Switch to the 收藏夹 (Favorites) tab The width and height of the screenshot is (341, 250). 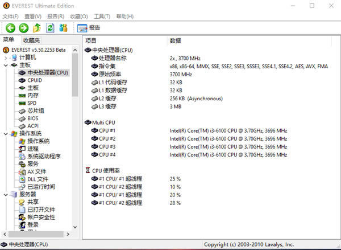tap(31, 40)
